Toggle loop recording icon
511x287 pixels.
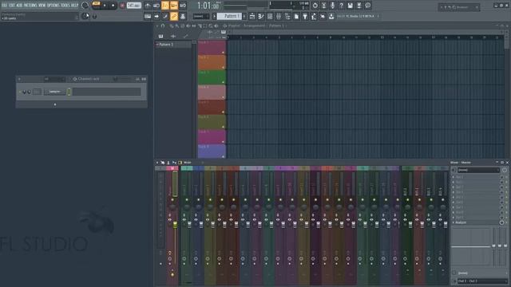[x=183, y=6]
